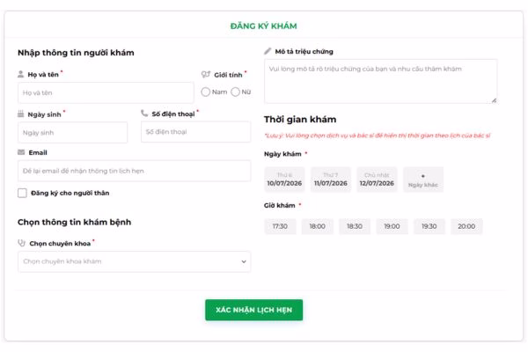528x352 pixels.
Task: Click the gender icon next to Giới tính
Action: click(205, 75)
